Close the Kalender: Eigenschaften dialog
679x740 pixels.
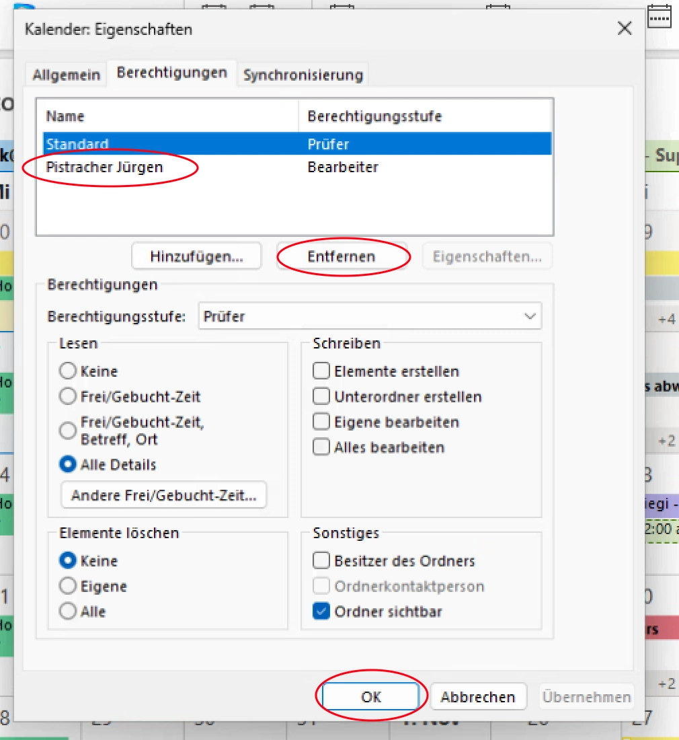(625, 28)
